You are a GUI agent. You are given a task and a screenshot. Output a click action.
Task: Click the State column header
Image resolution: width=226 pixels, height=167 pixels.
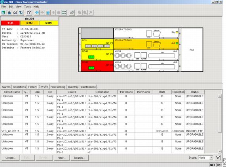tap(162, 92)
